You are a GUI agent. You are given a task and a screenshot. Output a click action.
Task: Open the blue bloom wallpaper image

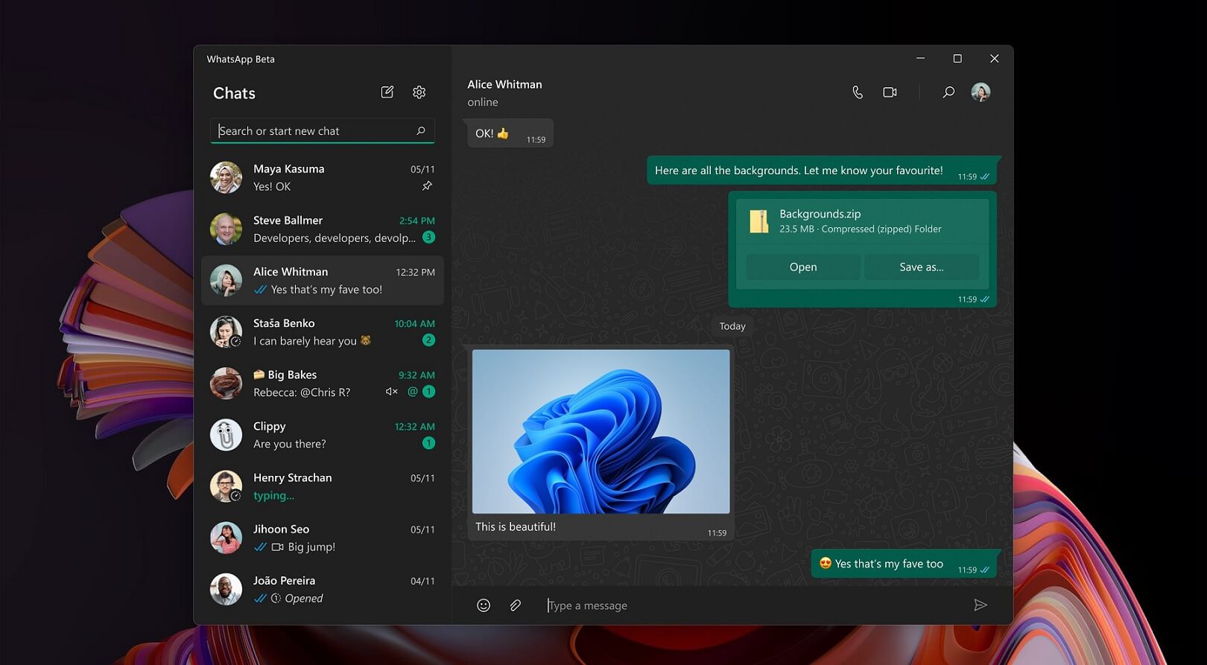pos(601,431)
